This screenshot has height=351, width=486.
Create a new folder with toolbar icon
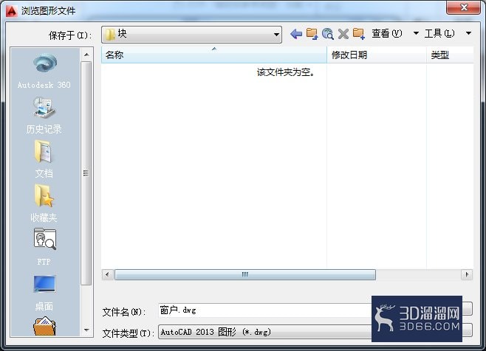(x=359, y=33)
